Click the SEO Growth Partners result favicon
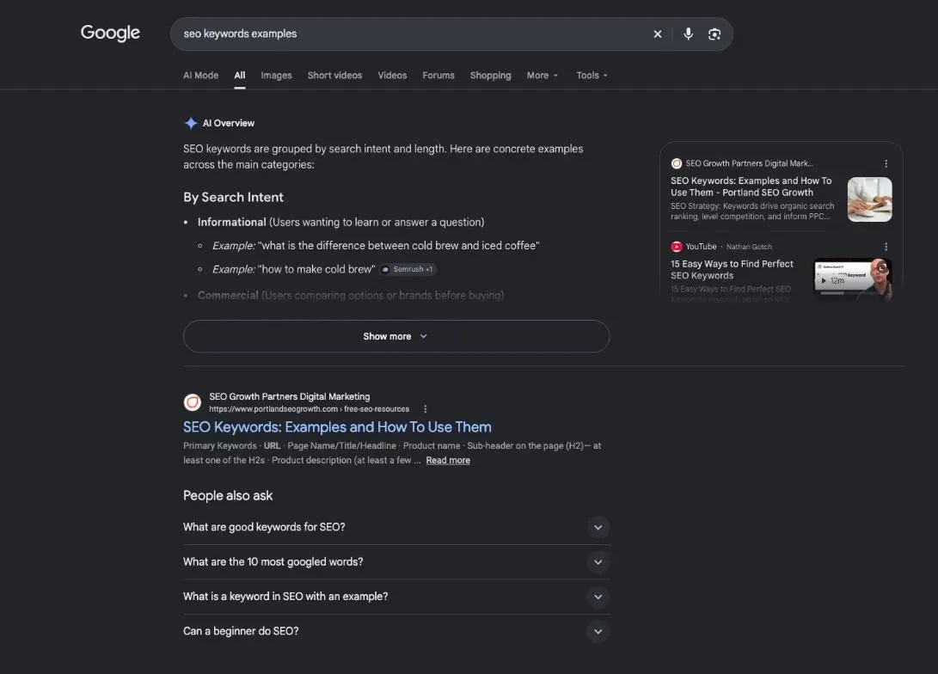This screenshot has height=674, width=938. pos(192,402)
